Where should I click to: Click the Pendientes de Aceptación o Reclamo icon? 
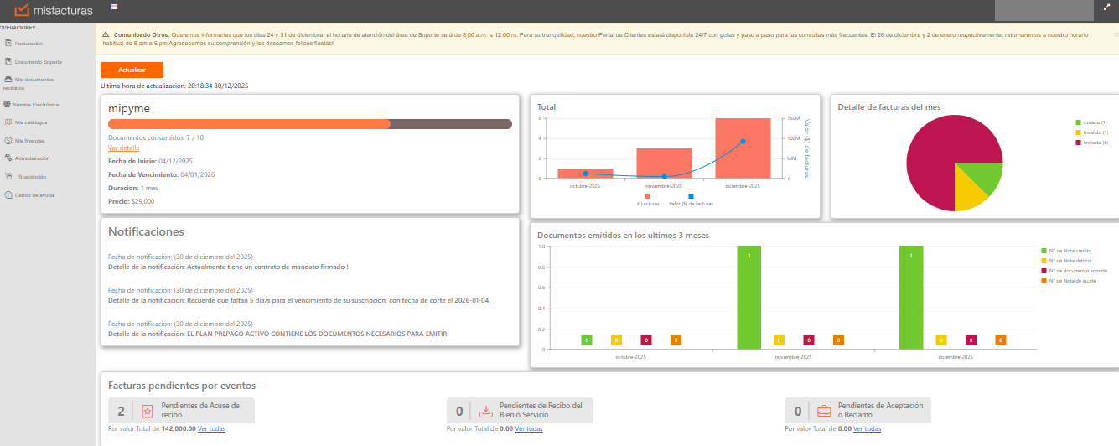[824, 411]
